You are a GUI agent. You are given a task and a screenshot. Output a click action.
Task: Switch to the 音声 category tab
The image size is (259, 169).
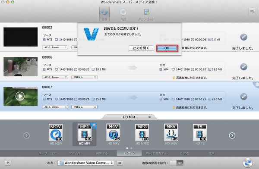tap(212, 153)
